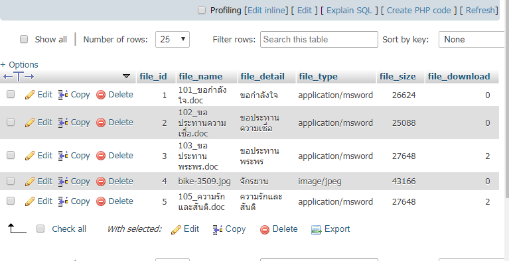Click Copy icon for file_id 2 row
The width and height of the screenshot is (509, 261).
[x=63, y=123]
